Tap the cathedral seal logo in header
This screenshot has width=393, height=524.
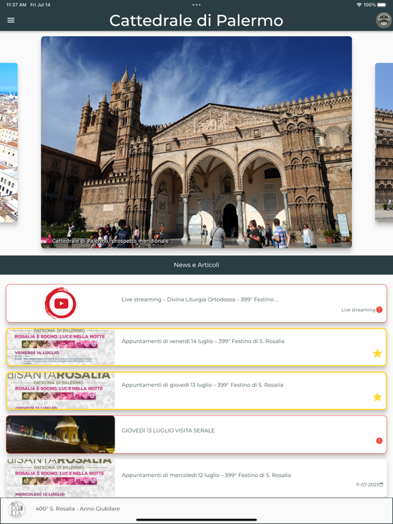pyautogui.click(x=383, y=20)
